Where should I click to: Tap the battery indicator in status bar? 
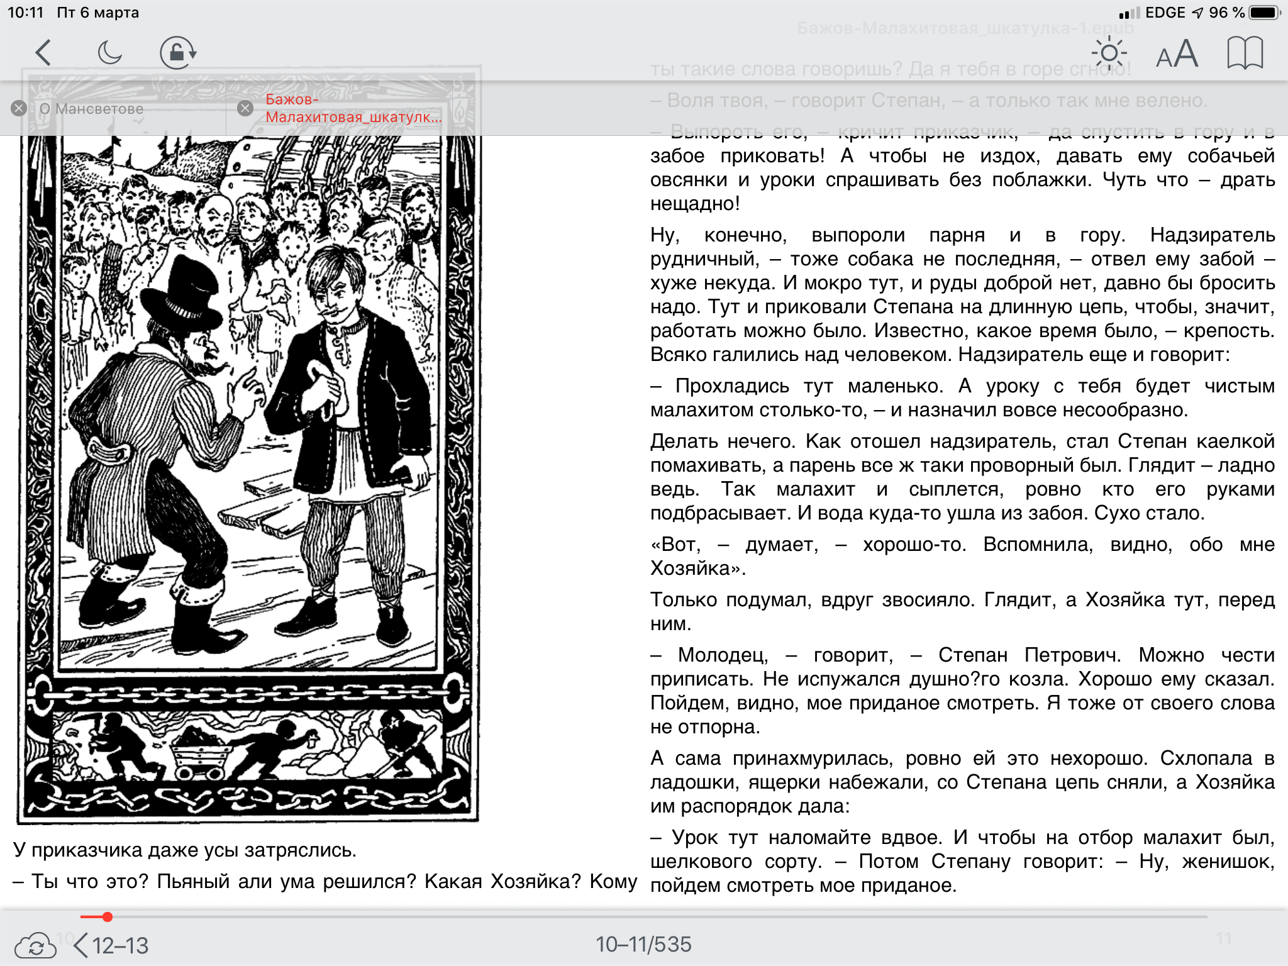pyautogui.click(x=1265, y=13)
